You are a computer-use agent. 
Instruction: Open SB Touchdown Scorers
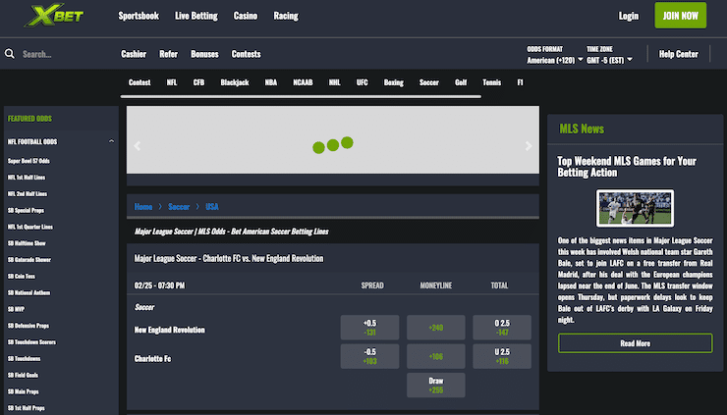point(31,341)
